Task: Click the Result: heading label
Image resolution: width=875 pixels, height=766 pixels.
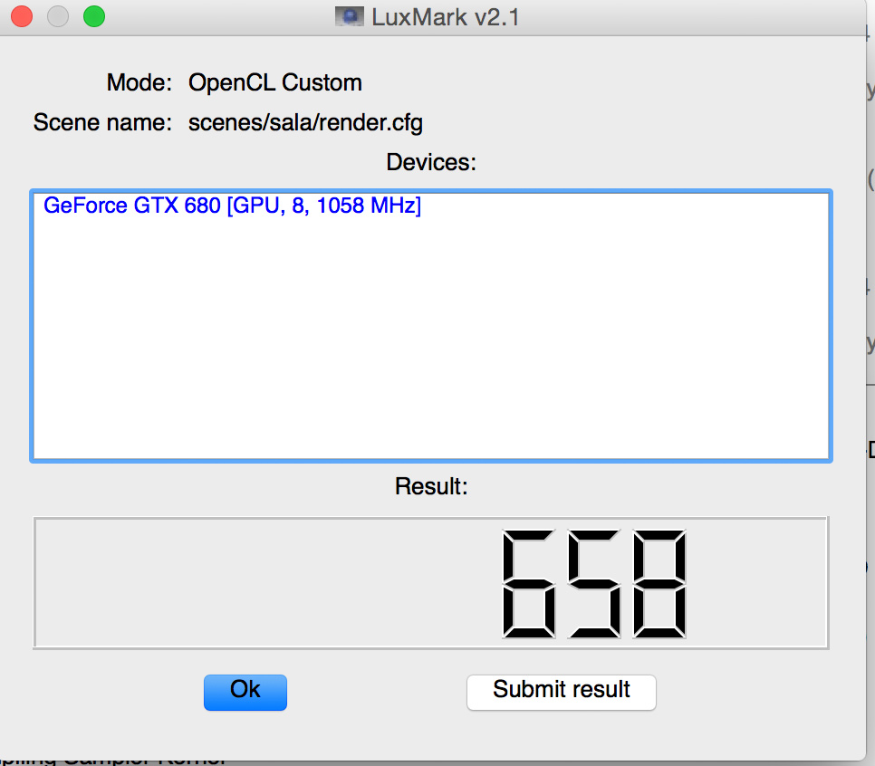Action: (x=431, y=486)
